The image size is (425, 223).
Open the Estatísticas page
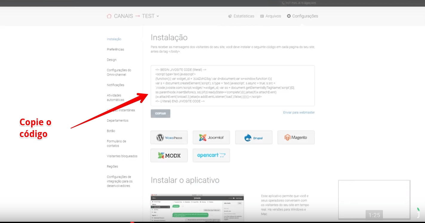click(241, 16)
